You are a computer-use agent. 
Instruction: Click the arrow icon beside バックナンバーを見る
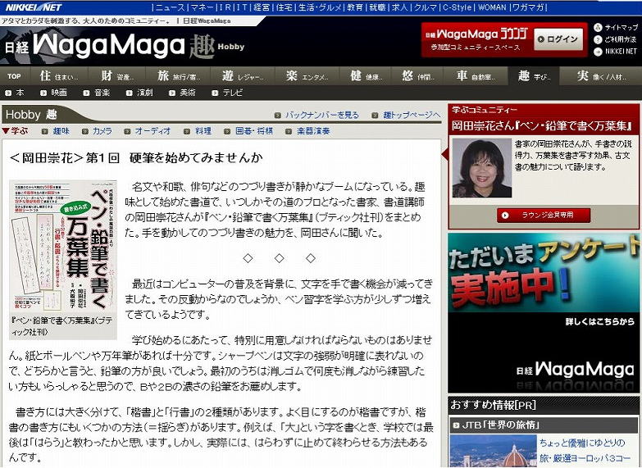(278, 116)
